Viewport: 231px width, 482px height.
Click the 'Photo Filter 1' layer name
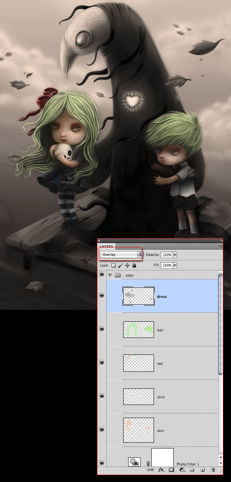click(188, 464)
